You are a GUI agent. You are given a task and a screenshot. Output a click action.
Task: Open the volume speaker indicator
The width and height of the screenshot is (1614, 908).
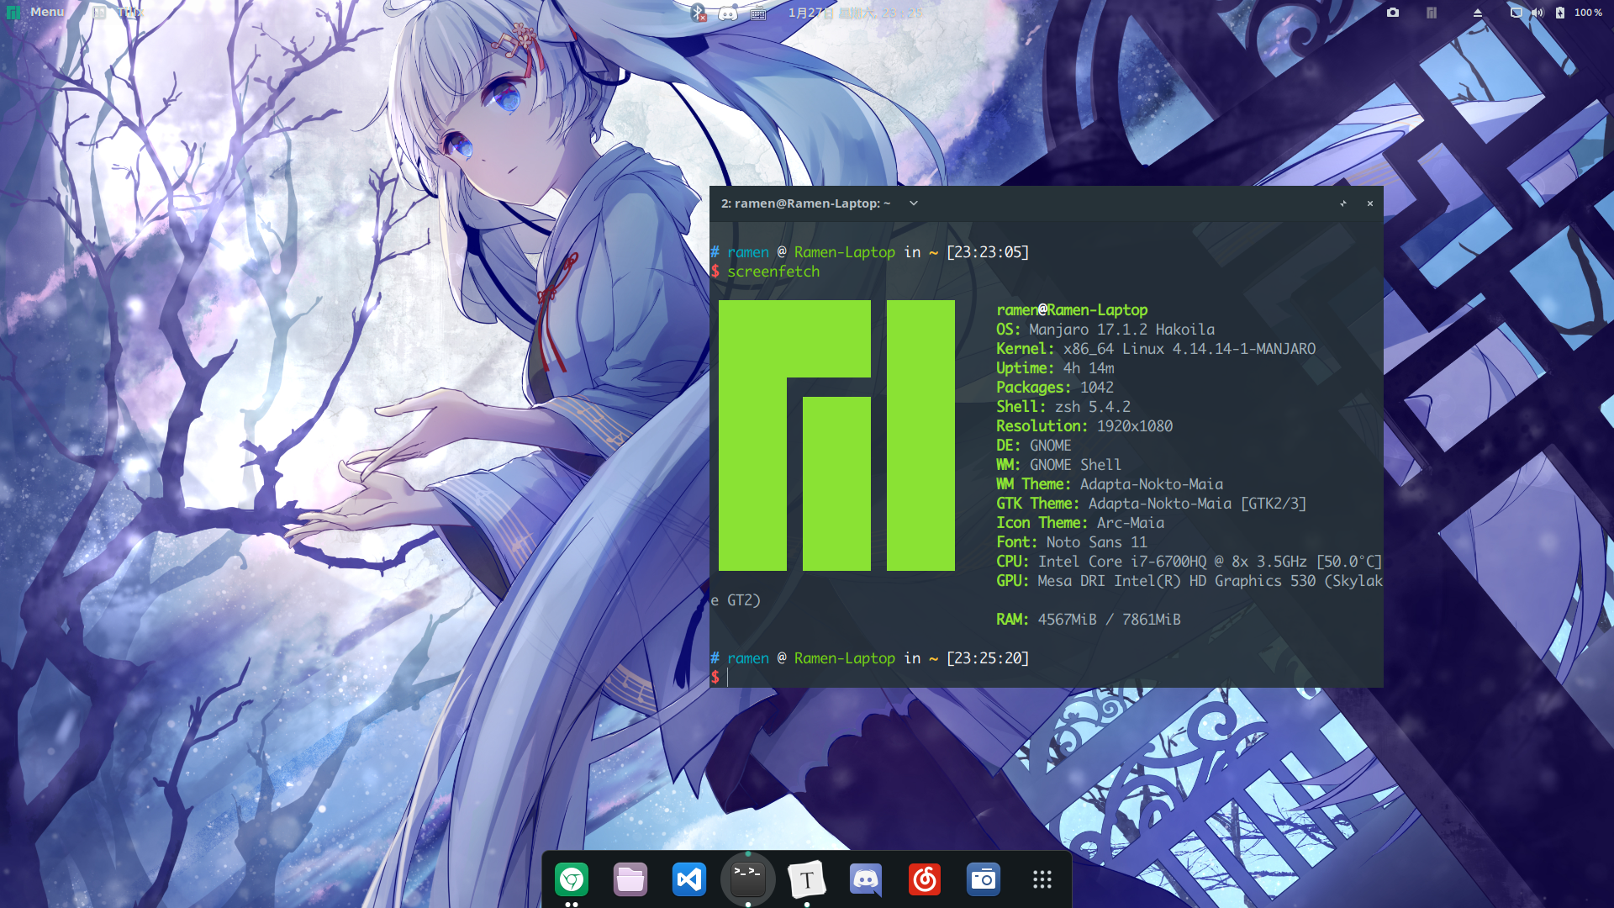point(1538,13)
